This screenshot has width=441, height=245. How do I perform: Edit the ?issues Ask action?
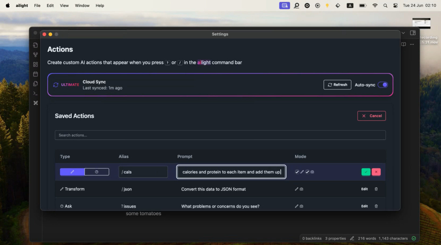pos(364,206)
